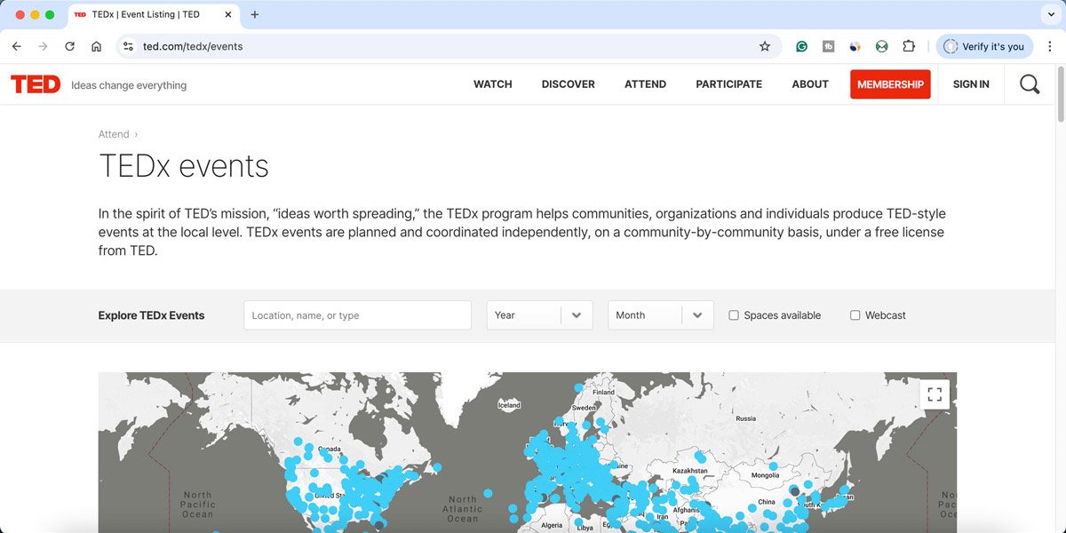Open the Grammarly extension icon
The image size is (1066, 533).
[801, 46]
